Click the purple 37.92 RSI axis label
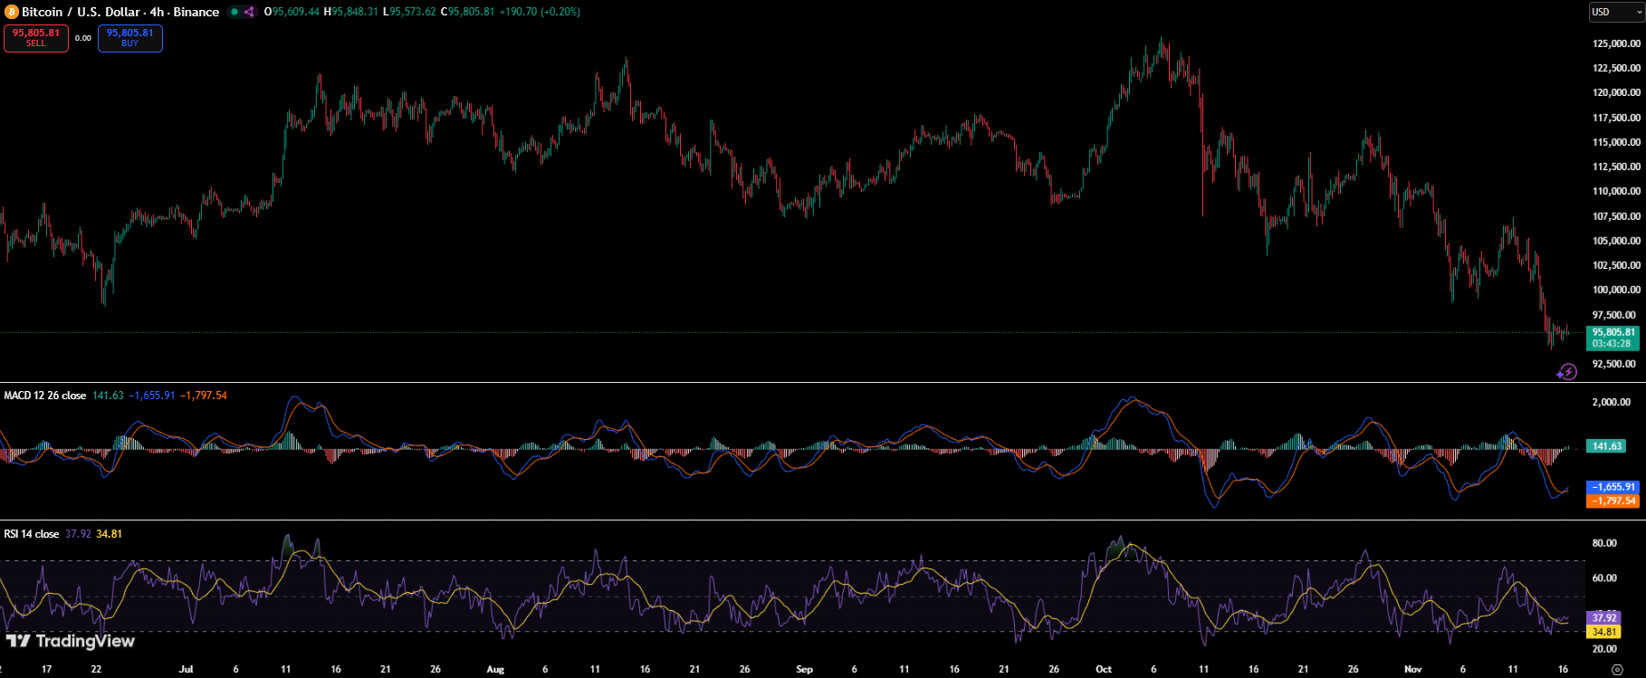Viewport: 1646px width, 678px height. coord(1604,618)
